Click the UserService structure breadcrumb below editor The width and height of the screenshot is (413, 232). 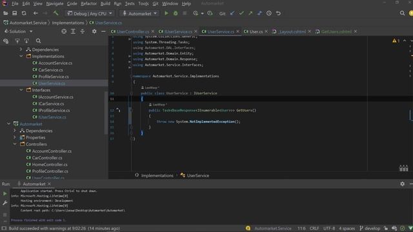[x=198, y=175]
